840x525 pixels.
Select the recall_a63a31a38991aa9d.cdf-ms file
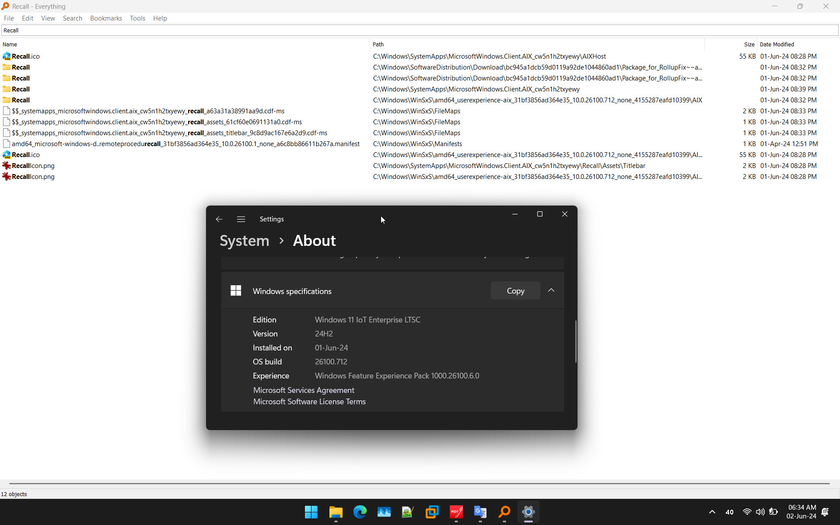pyautogui.click(x=148, y=111)
